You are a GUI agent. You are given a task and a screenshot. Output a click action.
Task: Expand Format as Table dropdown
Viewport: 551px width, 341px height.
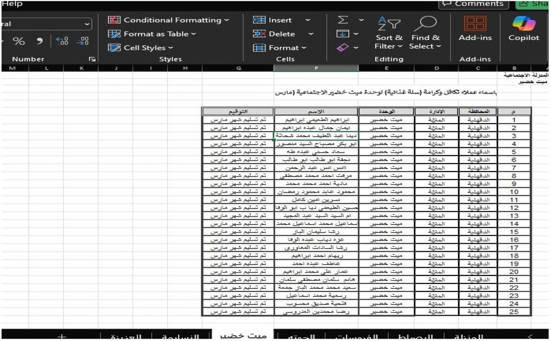pyautogui.click(x=152, y=34)
